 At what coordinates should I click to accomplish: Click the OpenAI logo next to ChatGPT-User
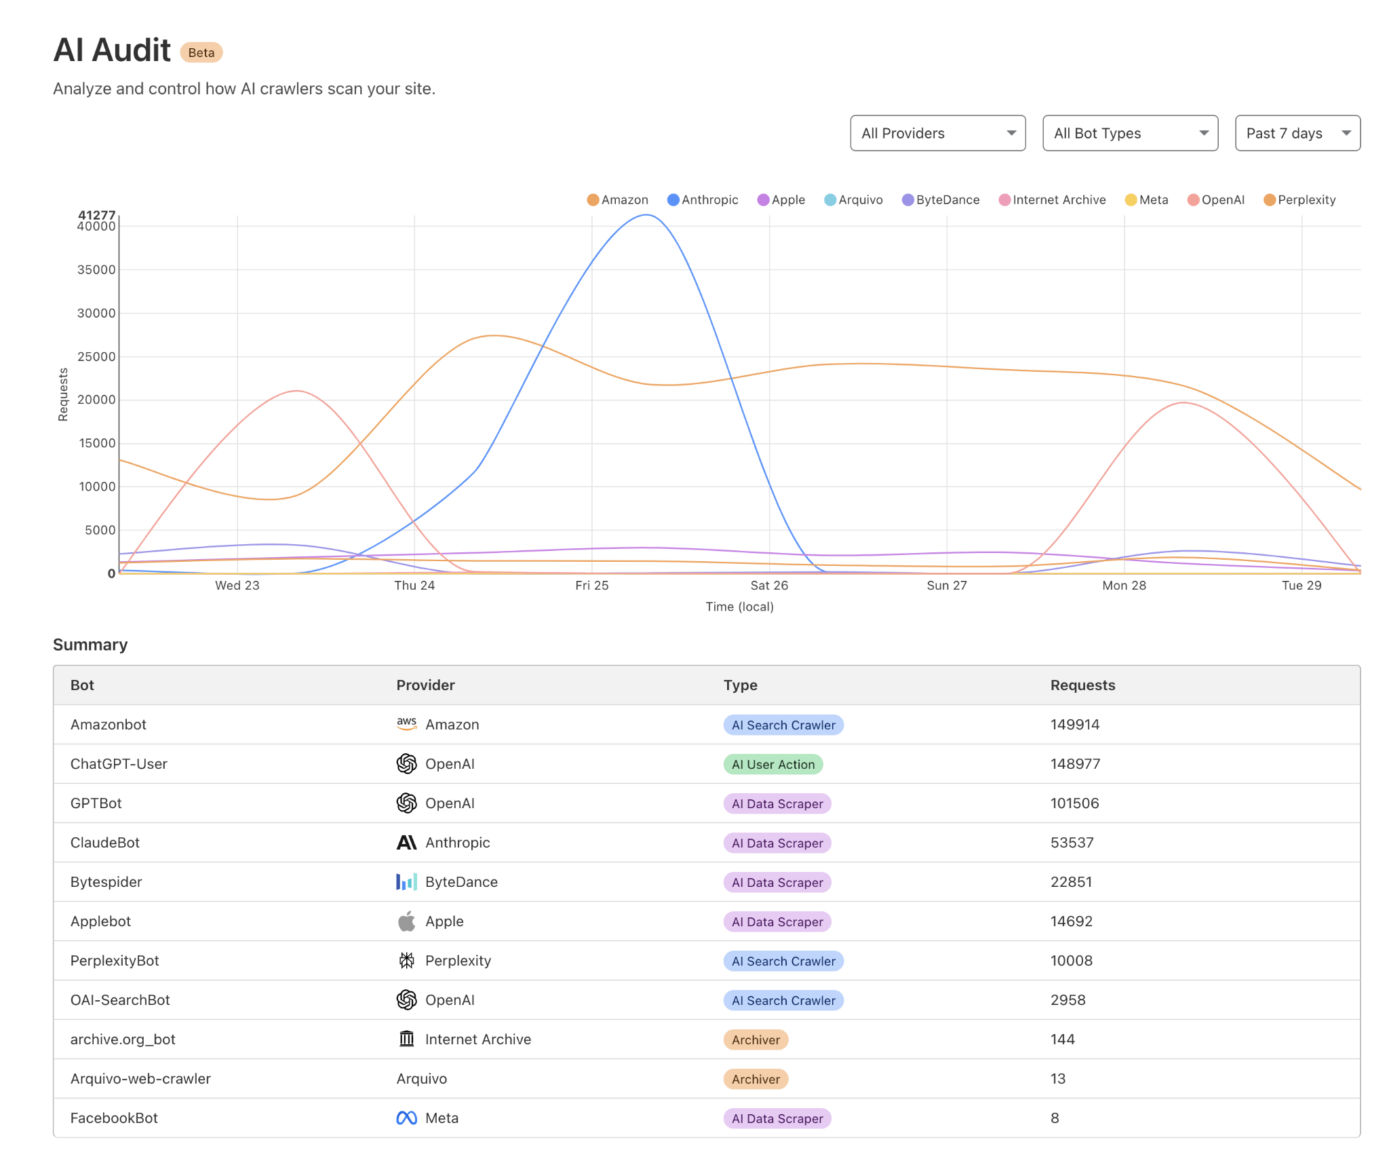(406, 763)
